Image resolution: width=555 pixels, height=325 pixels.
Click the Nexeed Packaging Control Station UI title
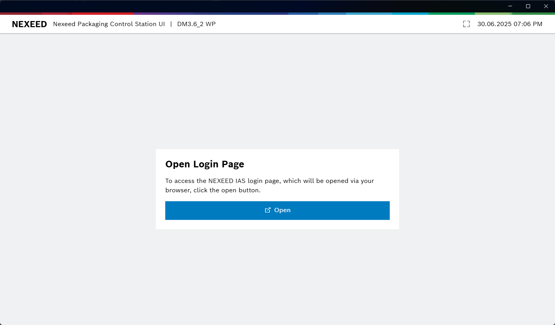click(109, 24)
